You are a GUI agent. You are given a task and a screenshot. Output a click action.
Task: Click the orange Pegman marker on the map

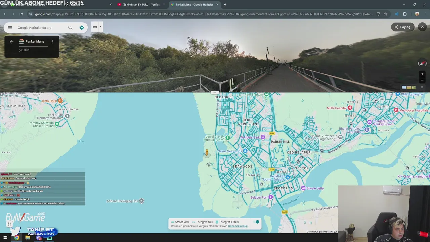click(x=207, y=153)
